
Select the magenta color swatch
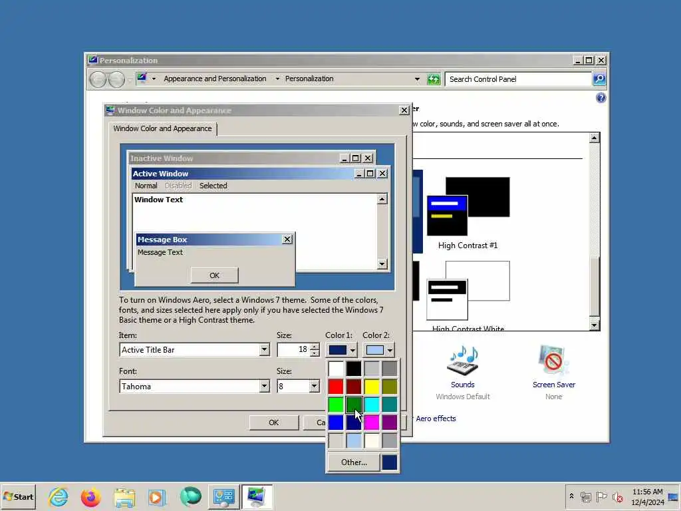tap(372, 423)
